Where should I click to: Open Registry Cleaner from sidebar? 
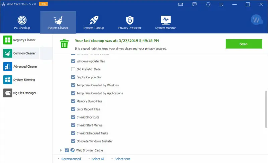pyautogui.click(x=20, y=40)
